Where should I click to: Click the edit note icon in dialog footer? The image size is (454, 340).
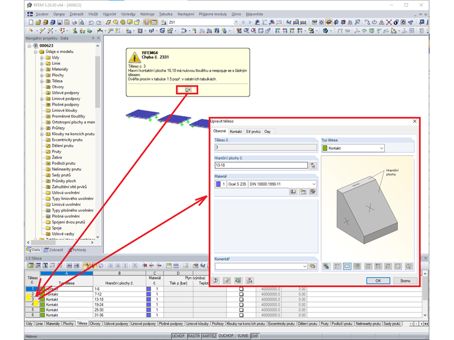(227, 280)
